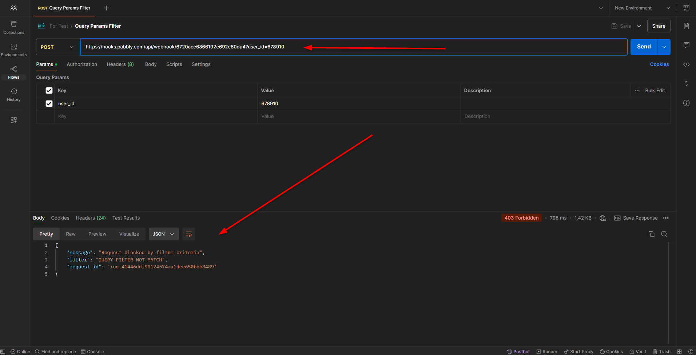Switch to the Headers (8) request tab
Viewport: 696px width, 355px height.
point(120,64)
